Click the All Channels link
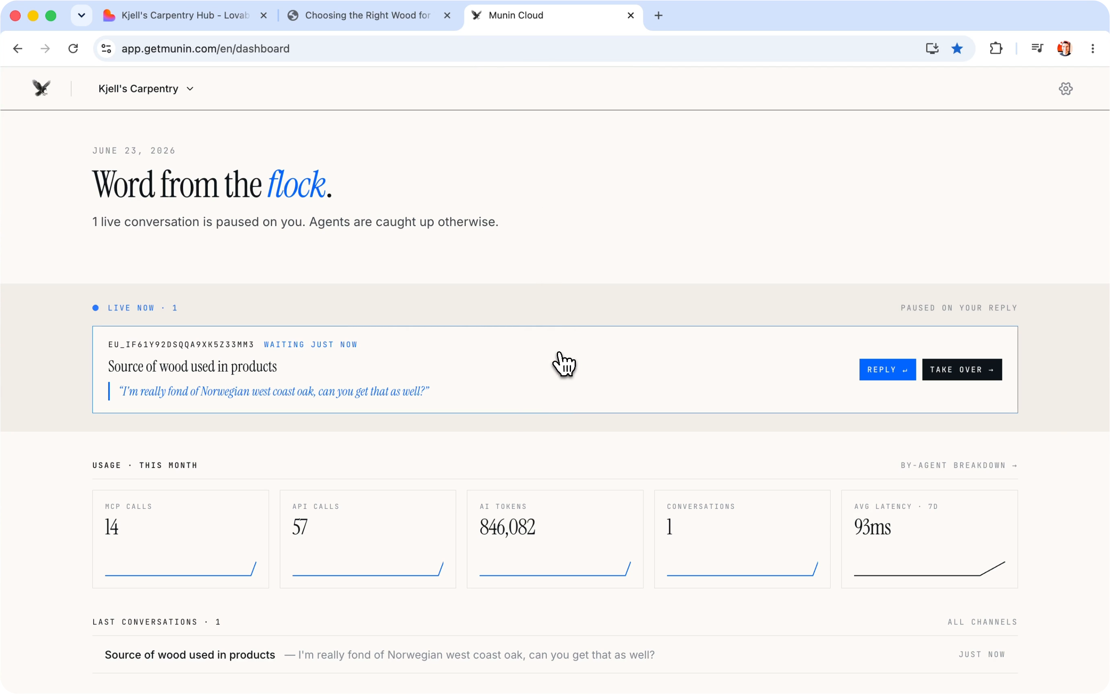The height and width of the screenshot is (694, 1110). 982,622
